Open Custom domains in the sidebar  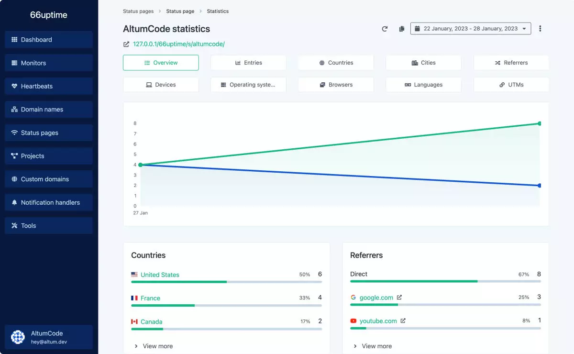[49, 179]
